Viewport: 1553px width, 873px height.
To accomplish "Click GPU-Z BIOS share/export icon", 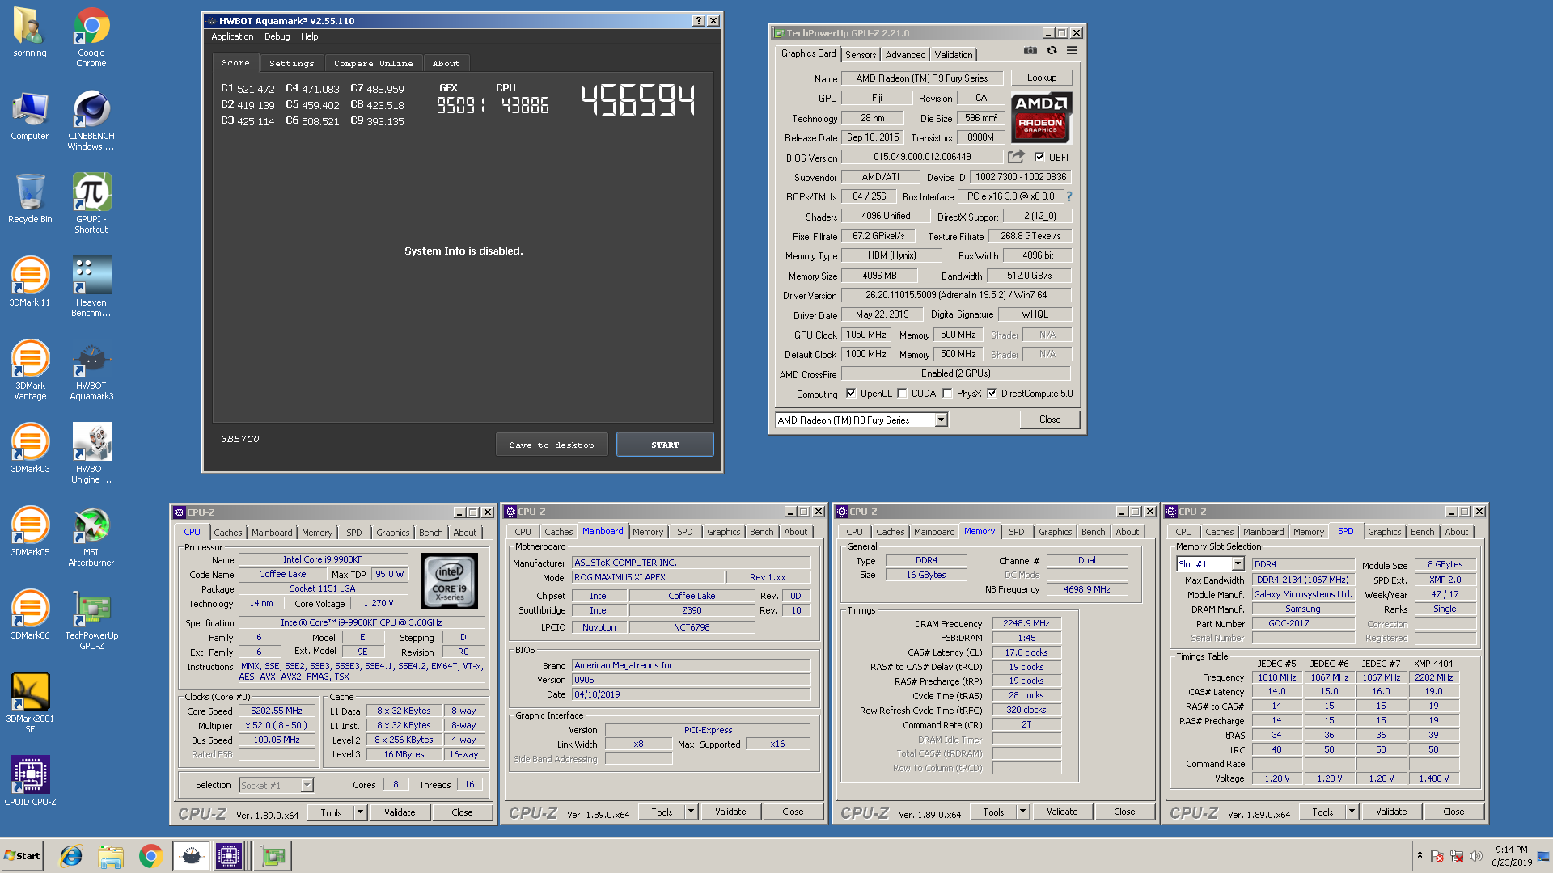I will point(1016,157).
